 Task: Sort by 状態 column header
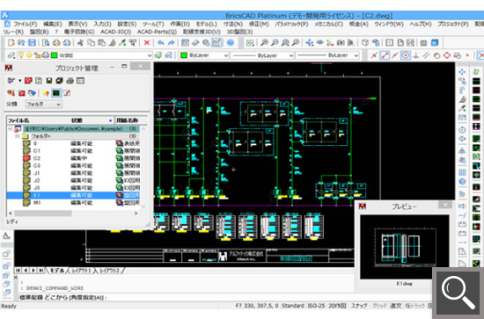(x=77, y=120)
